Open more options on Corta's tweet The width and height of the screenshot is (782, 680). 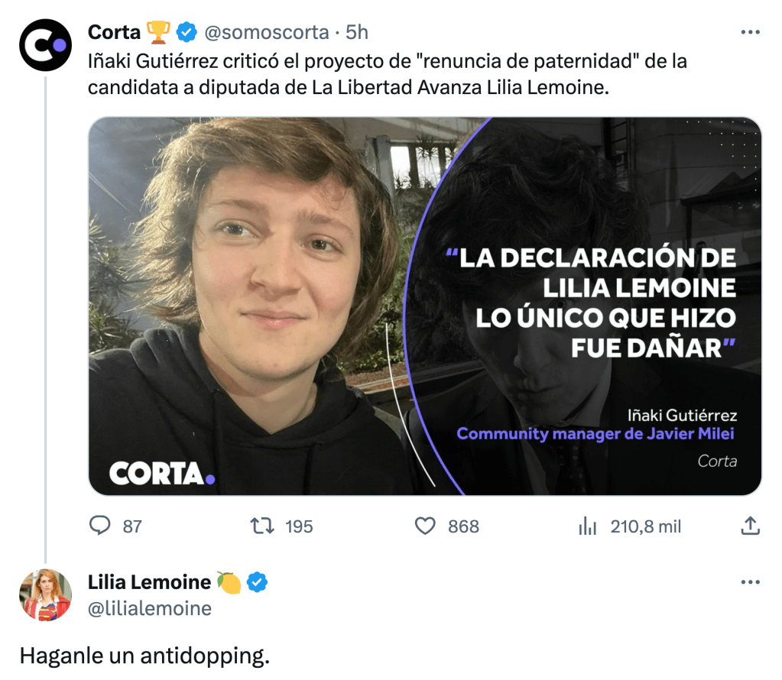click(750, 32)
